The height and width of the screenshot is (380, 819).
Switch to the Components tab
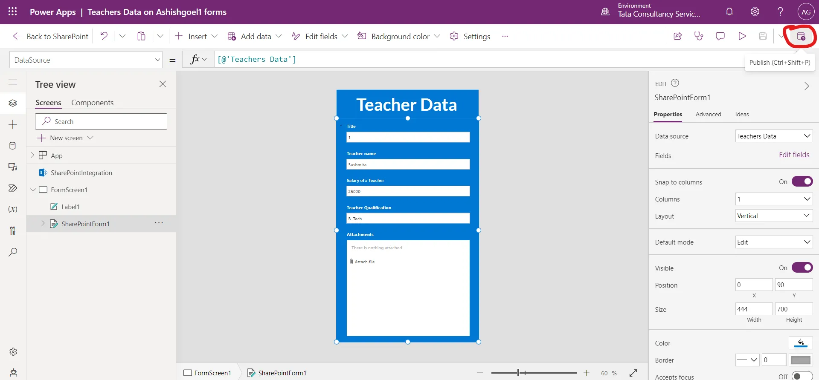[92, 103]
